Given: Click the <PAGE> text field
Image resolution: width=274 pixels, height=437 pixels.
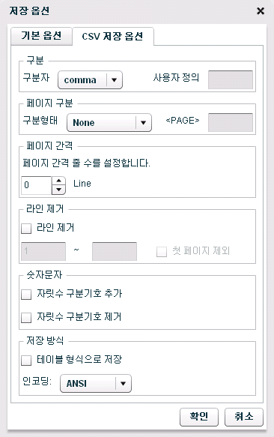Looking at the screenshot, I should point(231,122).
